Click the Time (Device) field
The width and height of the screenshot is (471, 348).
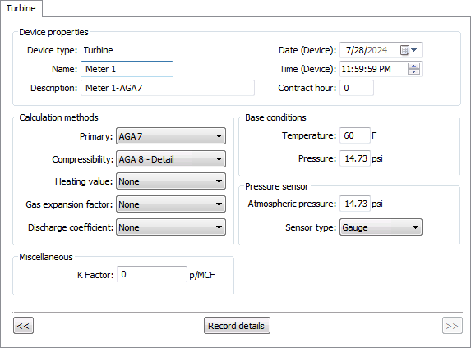coord(381,69)
